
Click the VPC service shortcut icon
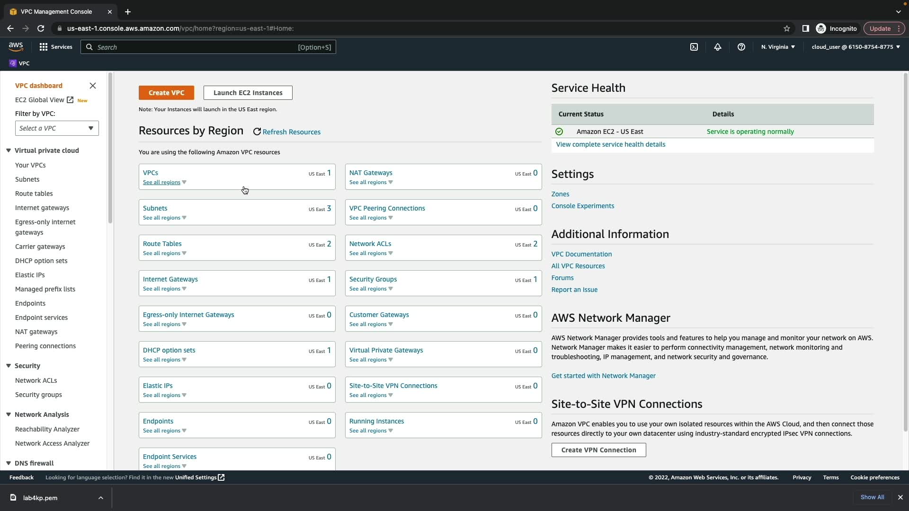13,63
